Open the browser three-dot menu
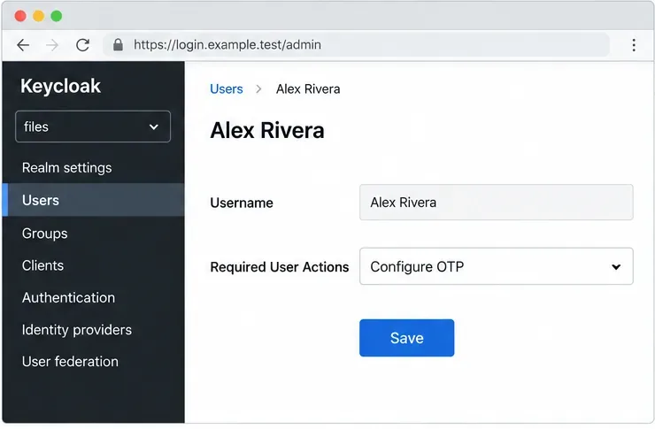655x429 pixels. coord(634,44)
